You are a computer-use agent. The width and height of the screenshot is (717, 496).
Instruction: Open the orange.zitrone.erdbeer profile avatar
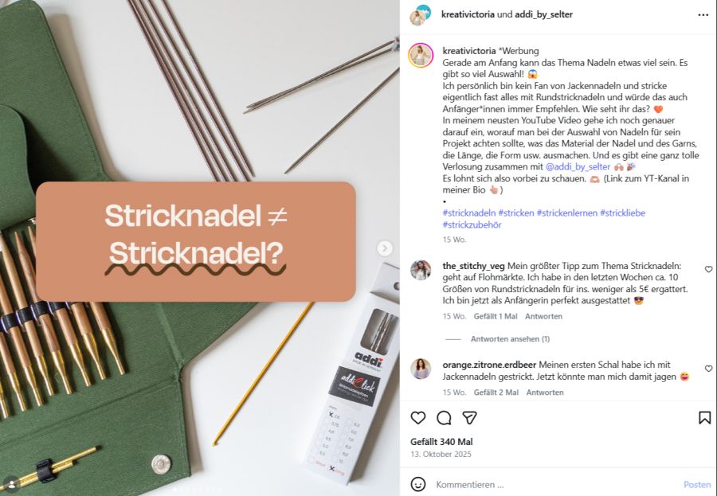[421, 369]
